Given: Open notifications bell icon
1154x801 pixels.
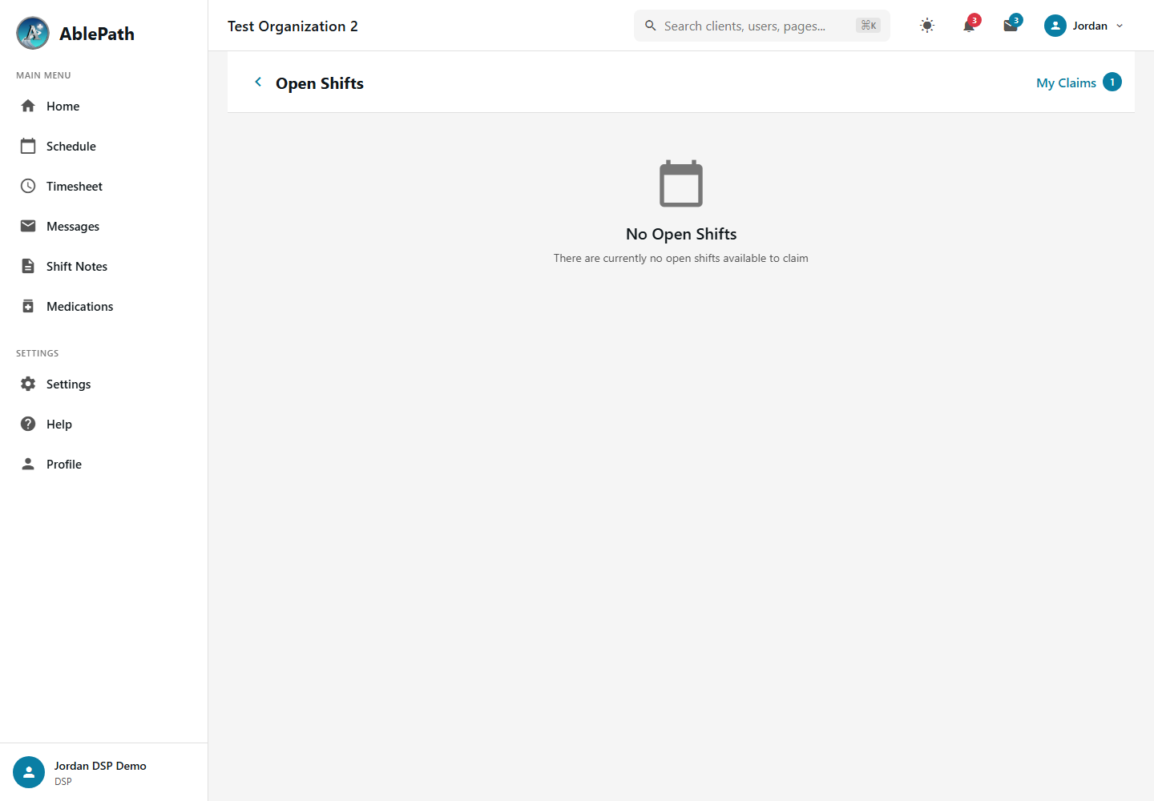Looking at the screenshot, I should (969, 26).
